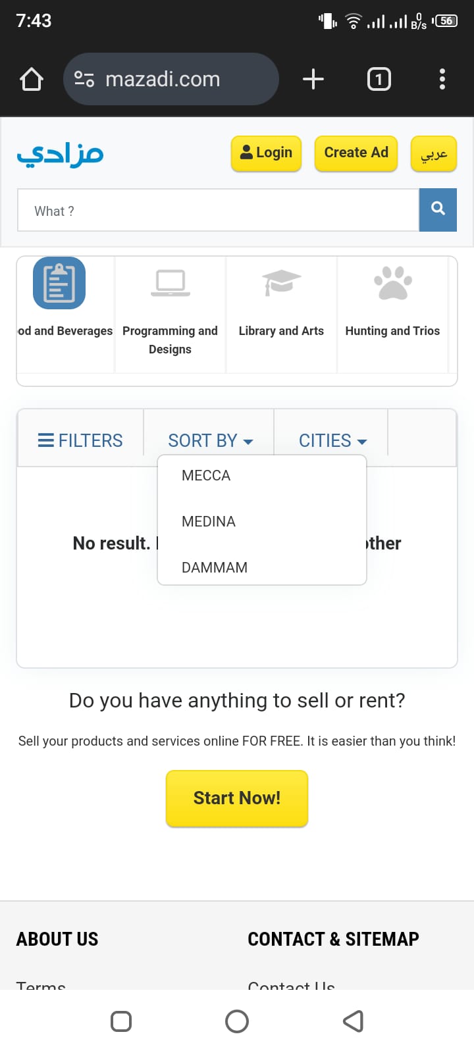The width and height of the screenshot is (474, 1053).
Task: Switch the site language to Arabic
Action: pyautogui.click(x=434, y=154)
